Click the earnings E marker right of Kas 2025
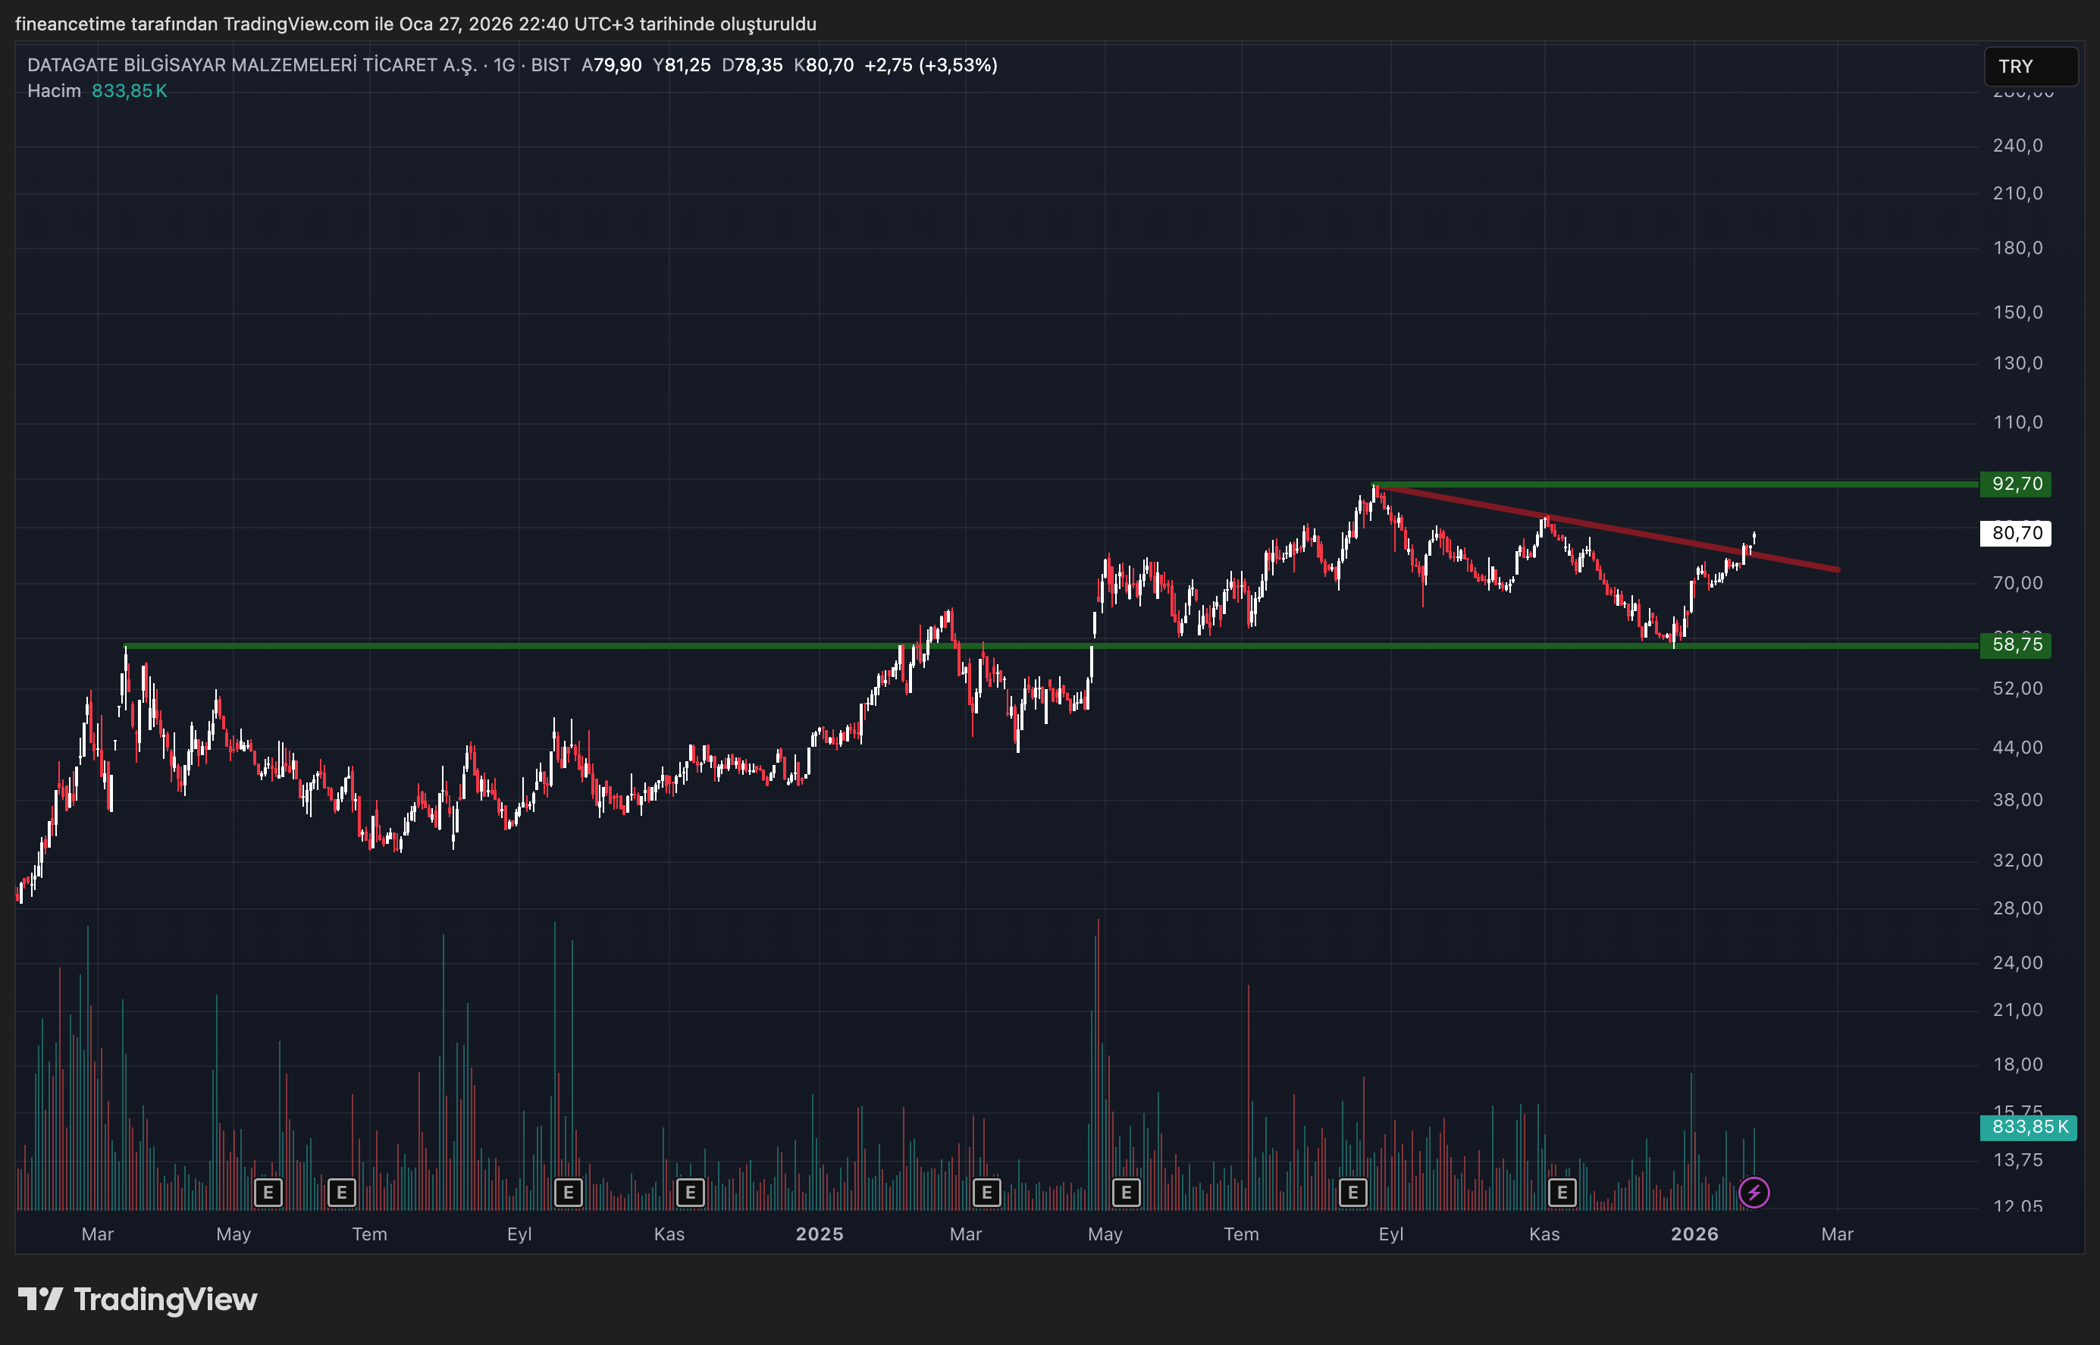This screenshot has width=2100, height=1345. (1562, 1192)
